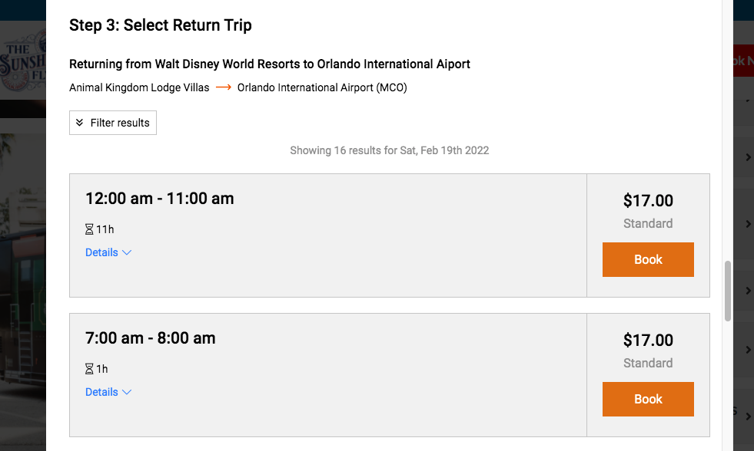Click the orange arrow between route locations
Screen dimensions: 754x451
(223, 87)
